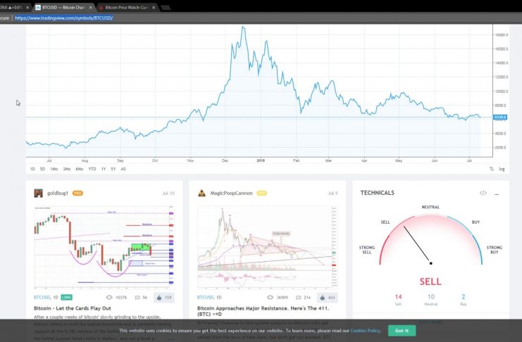Click the current price label on chart axis
This screenshot has height=342, width=522.
500,117
